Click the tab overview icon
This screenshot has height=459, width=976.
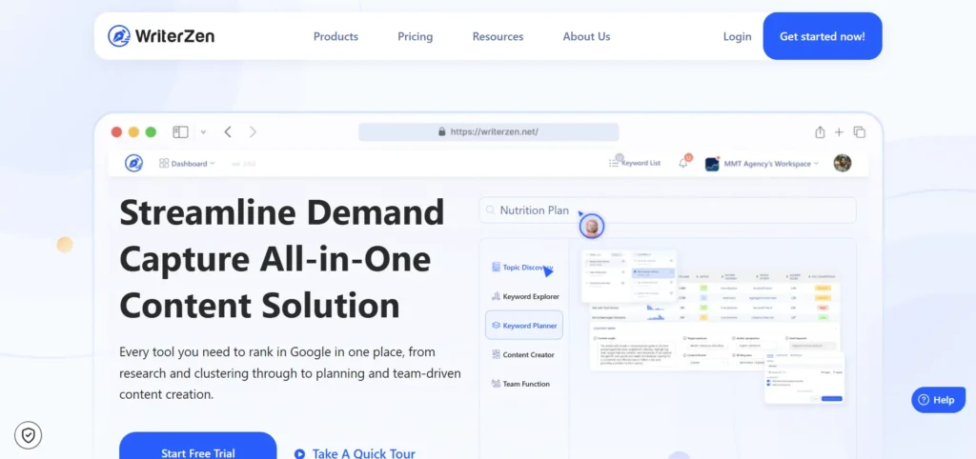860,132
